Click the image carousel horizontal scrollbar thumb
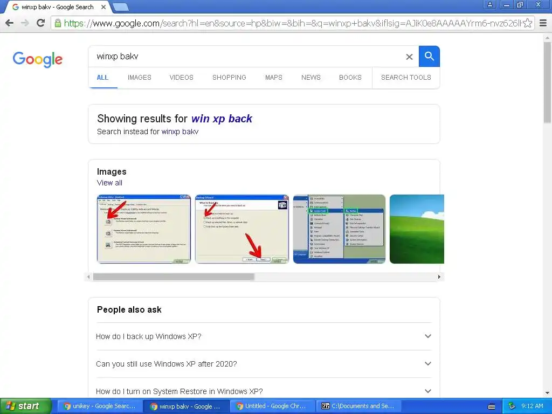The image size is (552, 414). tap(174, 277)
